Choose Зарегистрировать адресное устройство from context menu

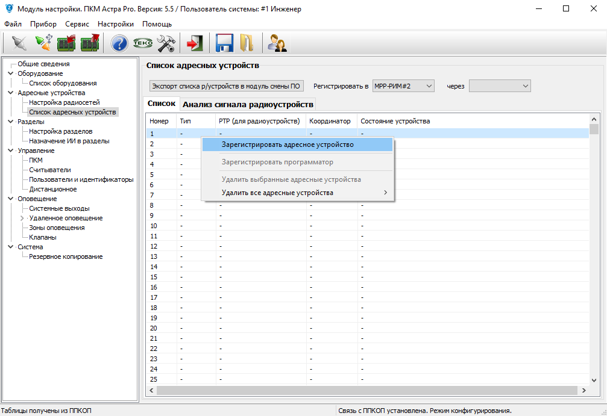pyautogui.click(x=297, y=144)
